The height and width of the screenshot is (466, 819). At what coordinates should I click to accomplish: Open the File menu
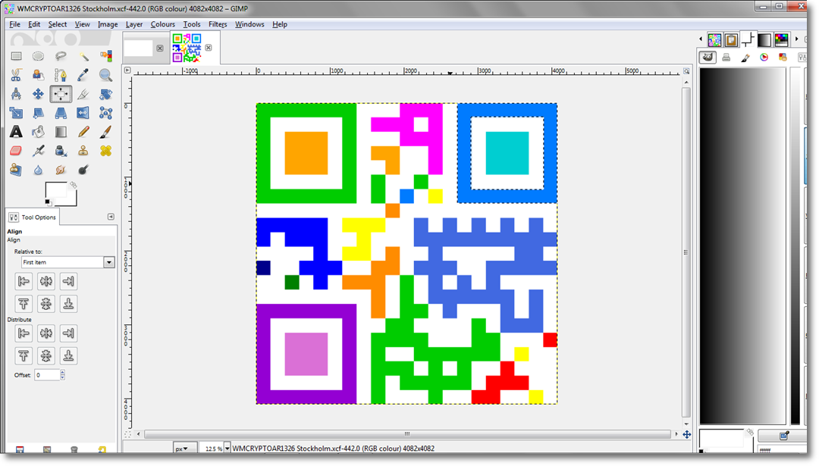(14, 24)
